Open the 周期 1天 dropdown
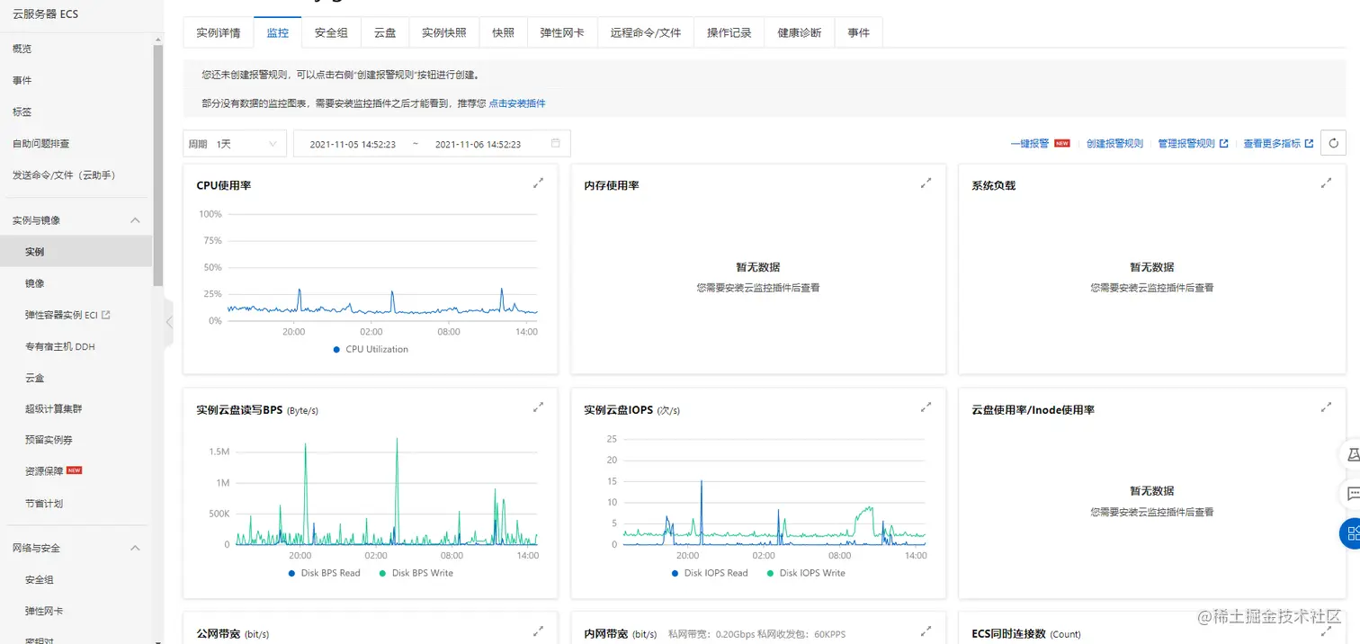 235,144
